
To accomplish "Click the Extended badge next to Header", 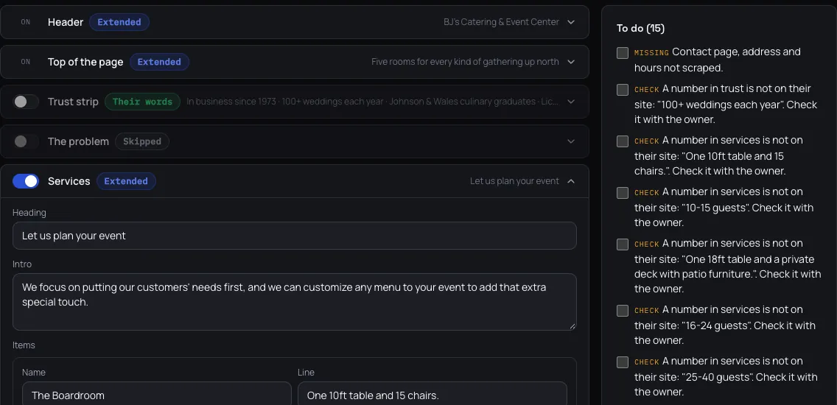I will [x=119, y=22].
